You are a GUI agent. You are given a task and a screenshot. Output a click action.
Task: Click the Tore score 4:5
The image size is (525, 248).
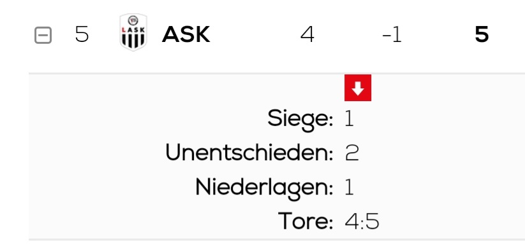point(362,222)
